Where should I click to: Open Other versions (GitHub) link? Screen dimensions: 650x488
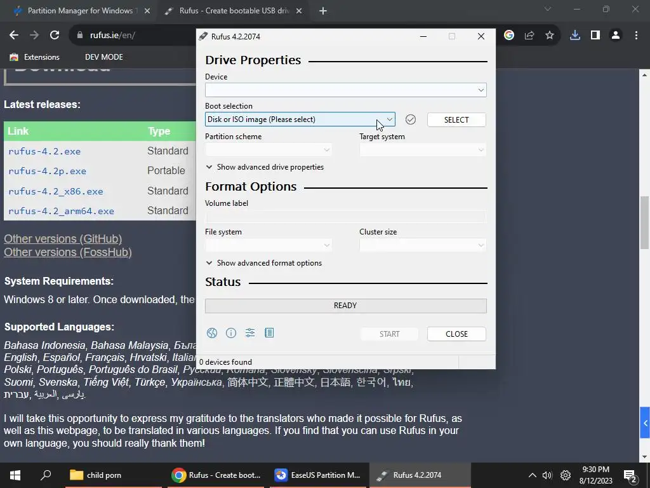point(63,239)
